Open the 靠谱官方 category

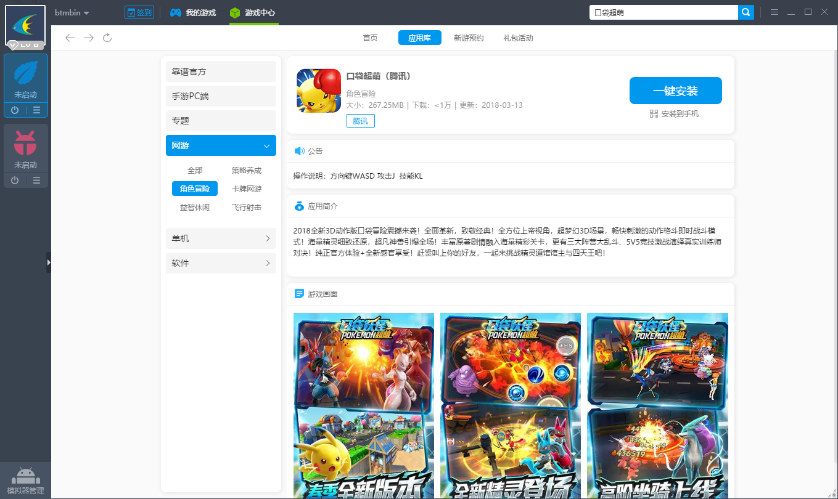(x=221, y=71)
